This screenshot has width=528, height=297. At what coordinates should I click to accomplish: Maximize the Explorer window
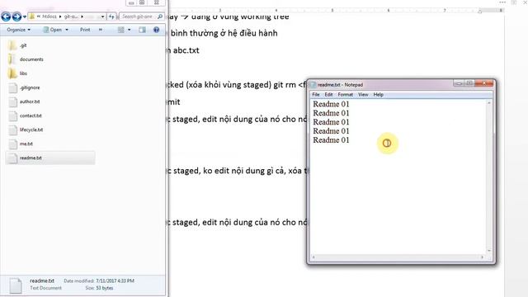click(x=142, y=2)
